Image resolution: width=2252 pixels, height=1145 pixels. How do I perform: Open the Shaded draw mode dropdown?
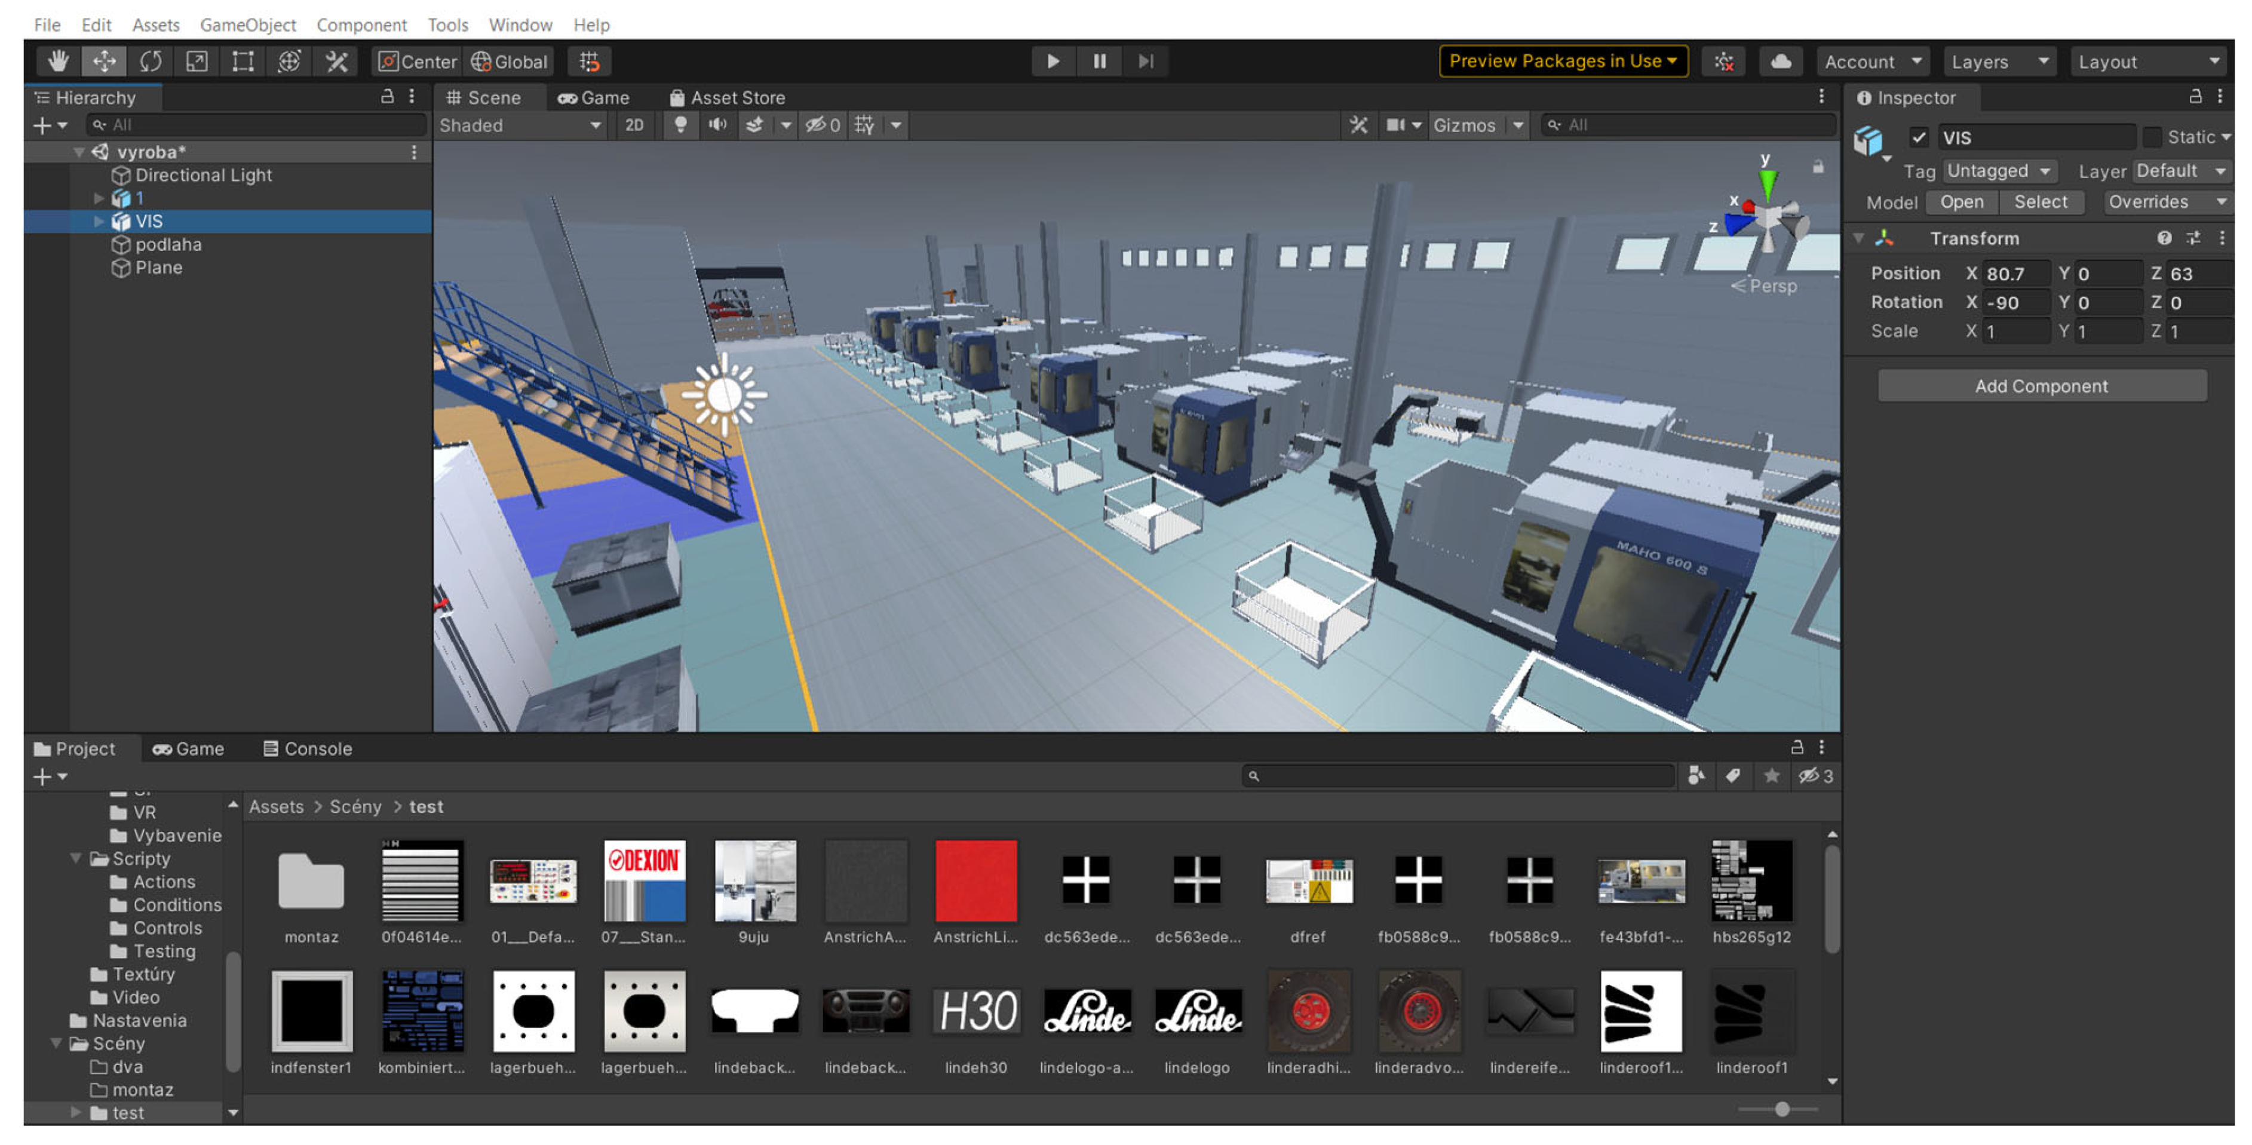(520, 125)
